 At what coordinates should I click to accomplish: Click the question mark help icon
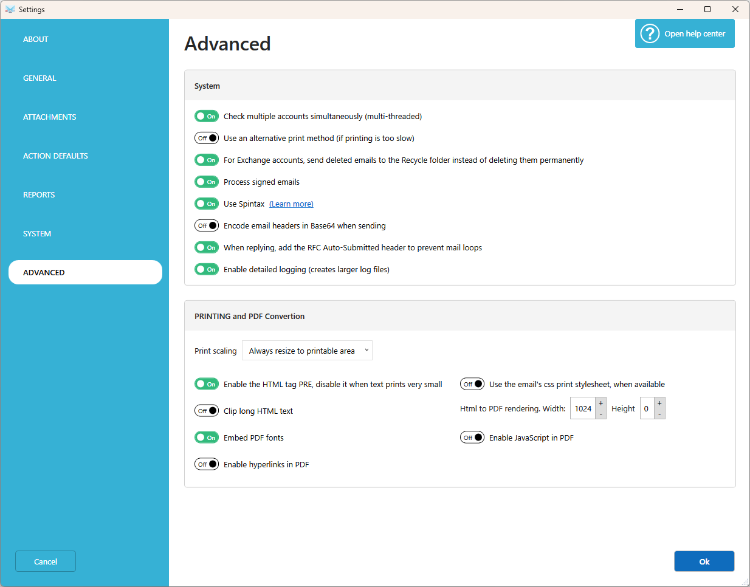coord(650,33)
